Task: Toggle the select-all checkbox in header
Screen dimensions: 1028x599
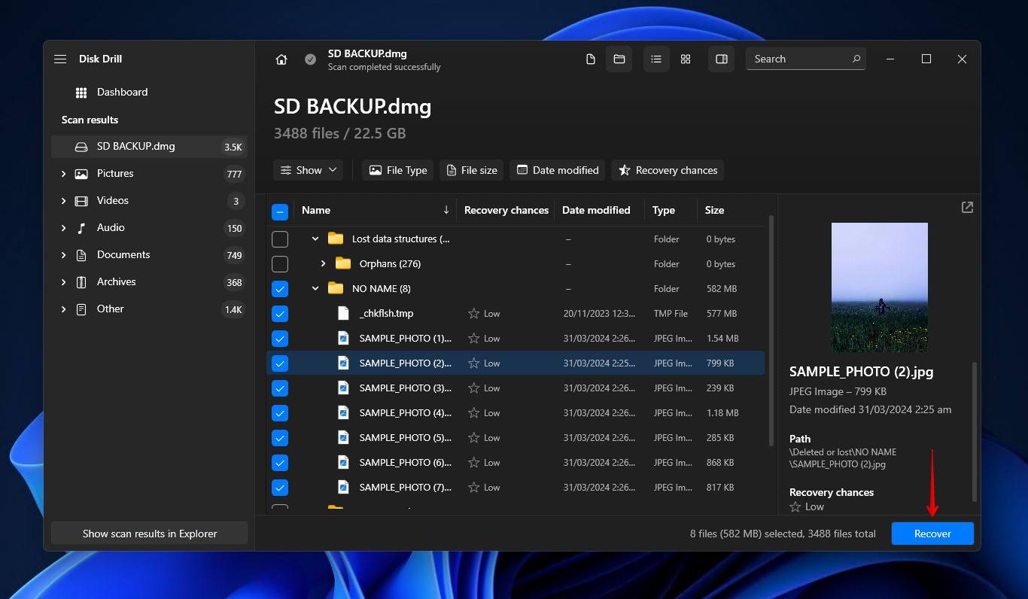Action: pyautogui.click(x=279, y=211)
